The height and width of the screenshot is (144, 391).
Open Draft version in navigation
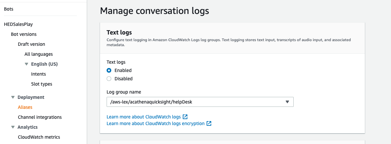tap(31, 44)
